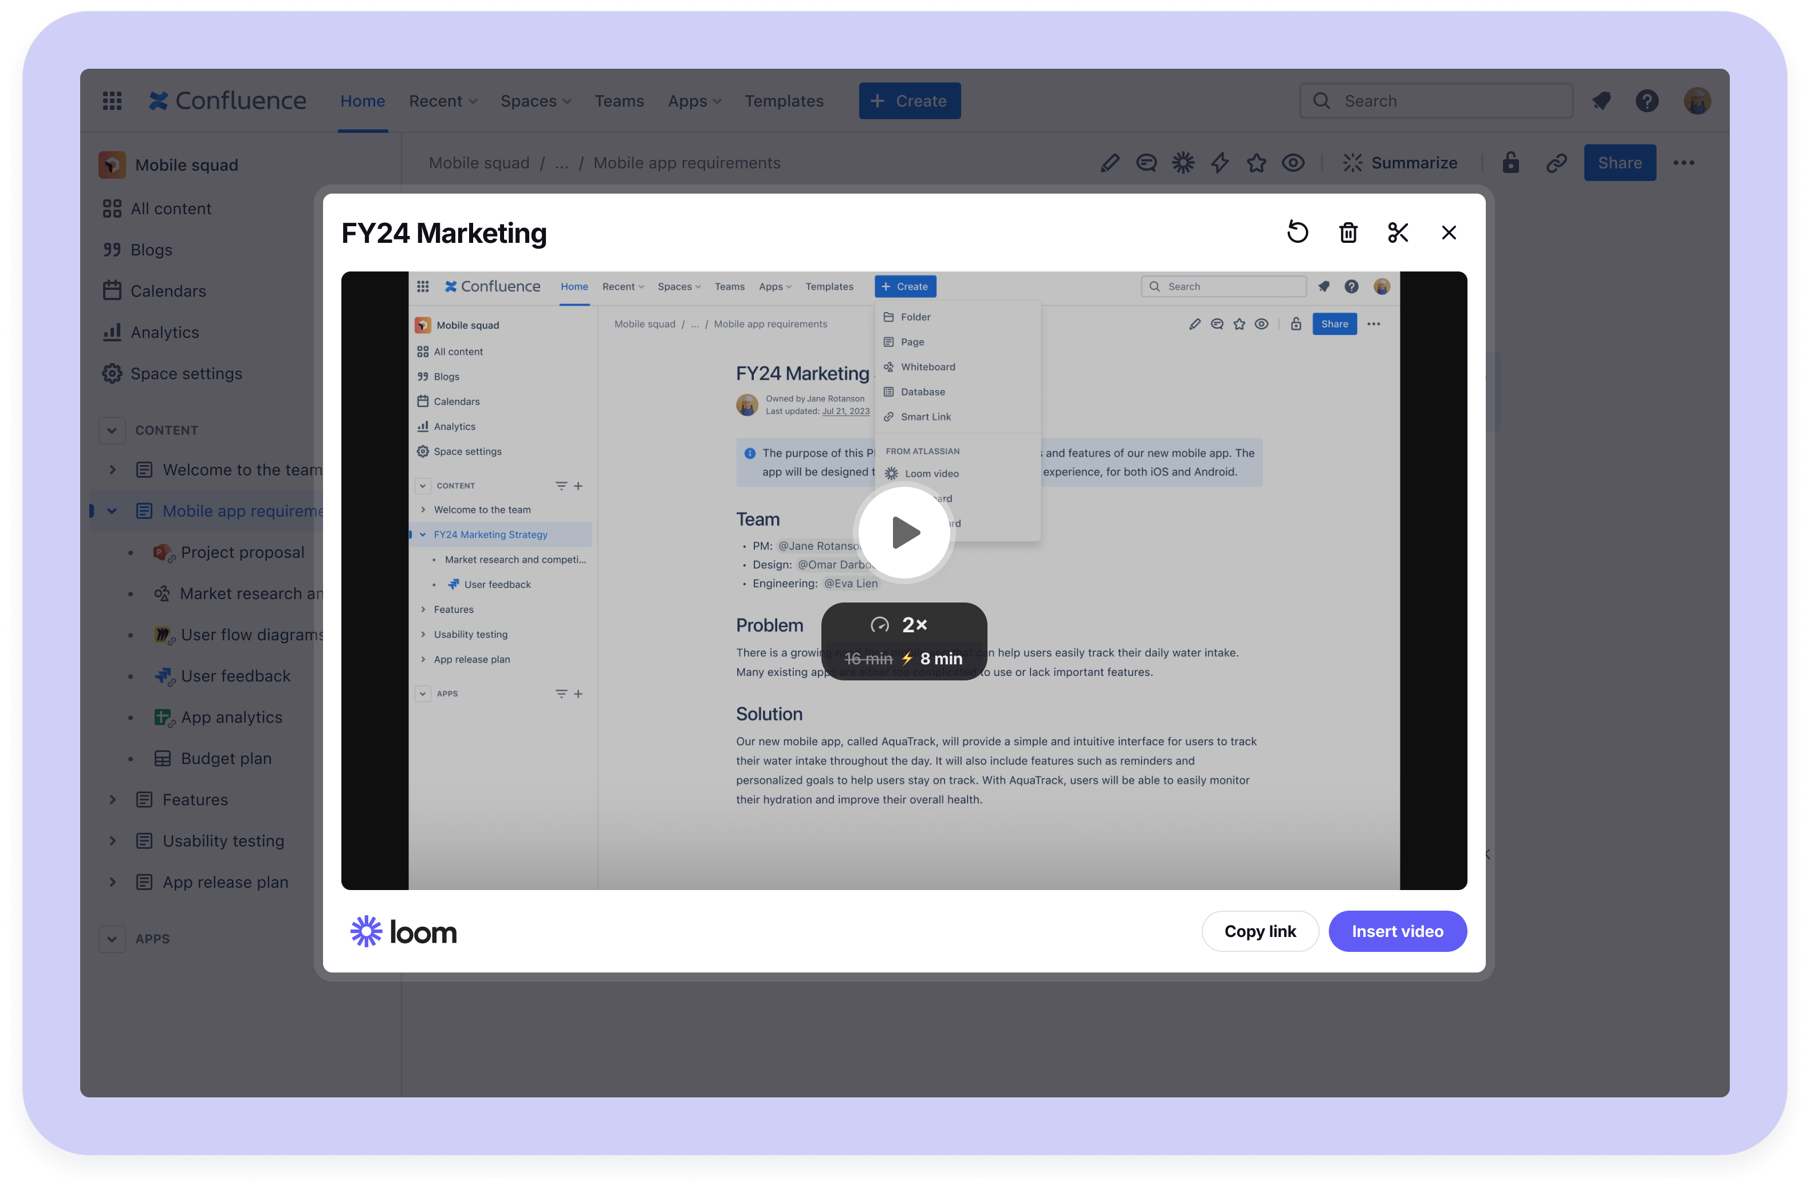
Task: Open the Spaces dropdown menu
Action: (535, 101)
